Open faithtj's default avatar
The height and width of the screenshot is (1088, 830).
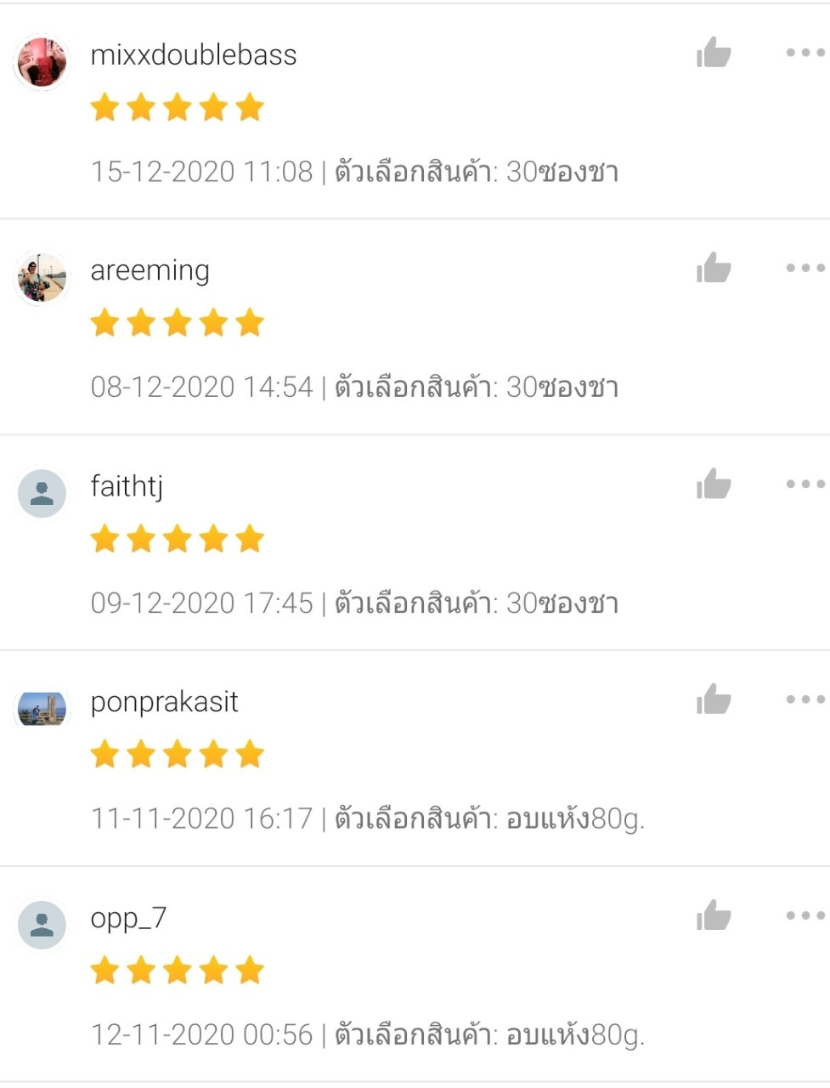(42, 493)
